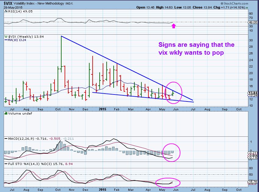259x192 pixels.
Task: Click the 49.05 RSI value tag
Action: pyautogui.click(x=253, y=22)
